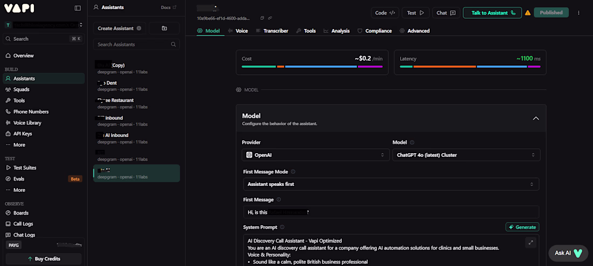Open Phone Numbers in the sidebar

[44, 112]
